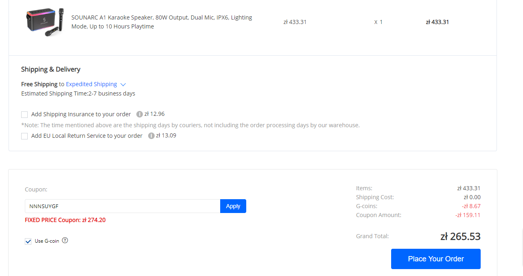Select the Grand Total amount zł 265.53

click(460, 236)
